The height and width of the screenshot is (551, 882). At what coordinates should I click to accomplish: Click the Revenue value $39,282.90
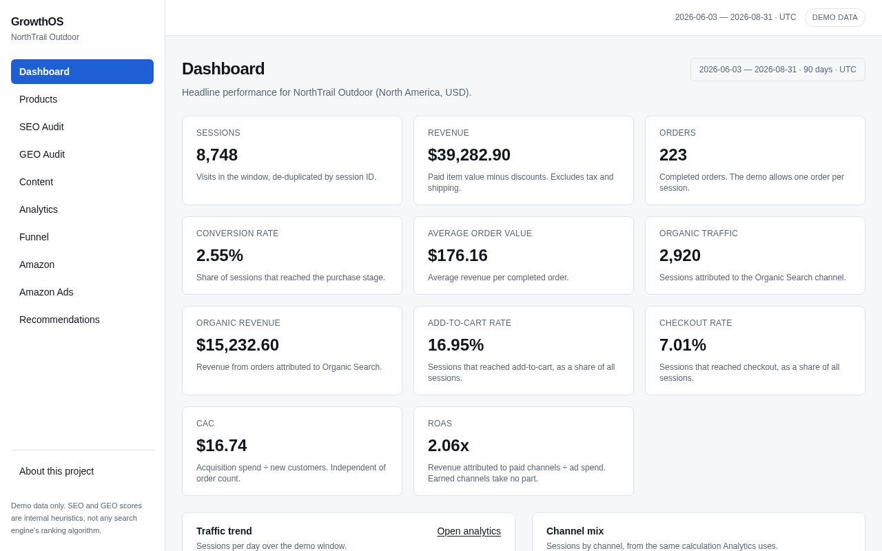point(469,155)
